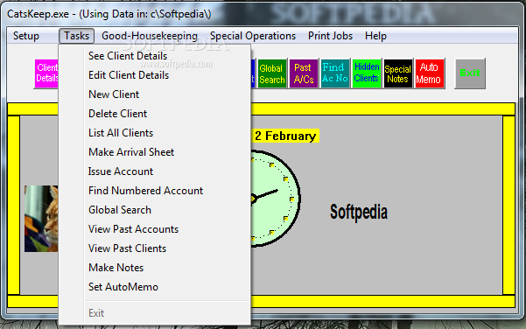Click the green Global Search toolbar button
Image resolution: width=526 pixels, height=329 pixels.
(x=272, y=73)
